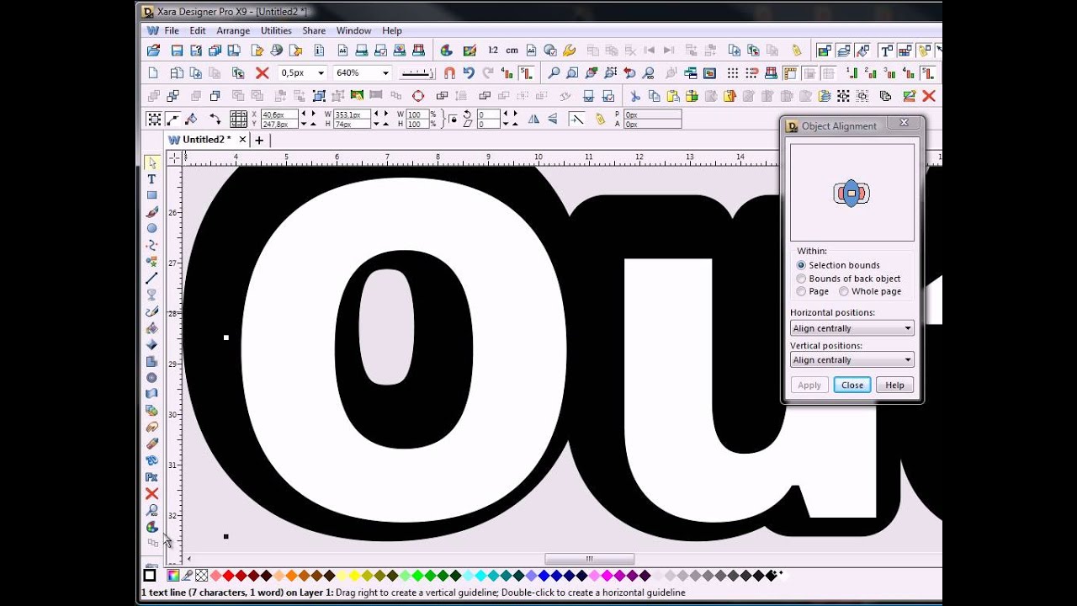
Task: Click the copy icon next to scissors
Action: pos(654,96)
